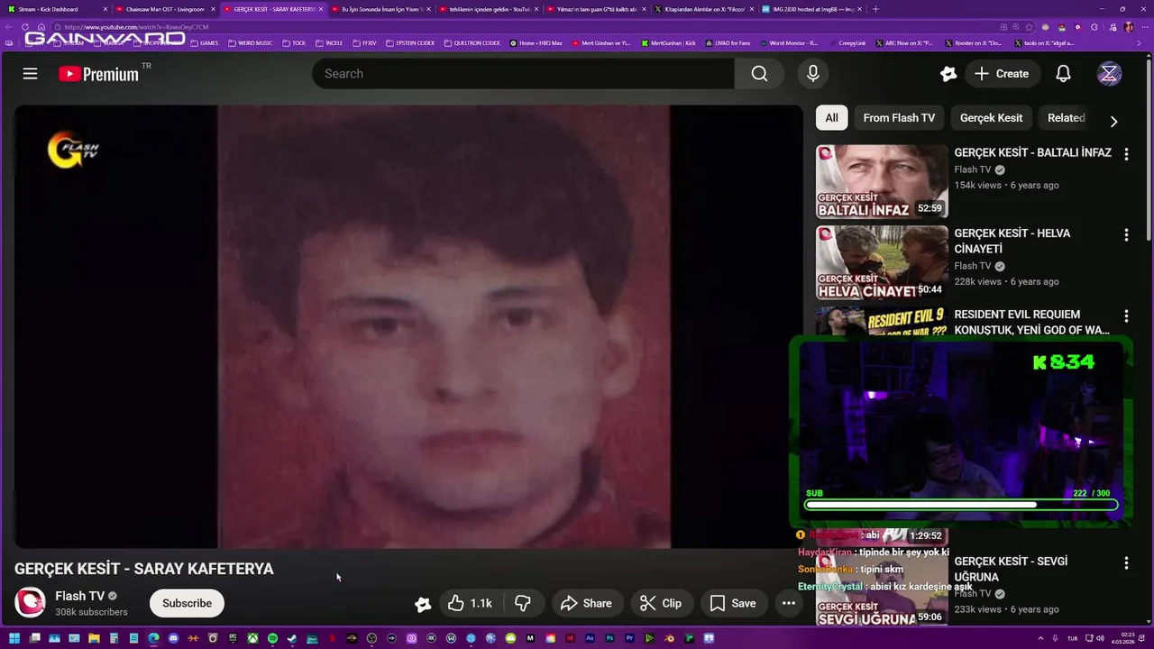Screen dimensions: 1154x649
Task: Select the Related chip
Action: click(x=1066, y=118)
